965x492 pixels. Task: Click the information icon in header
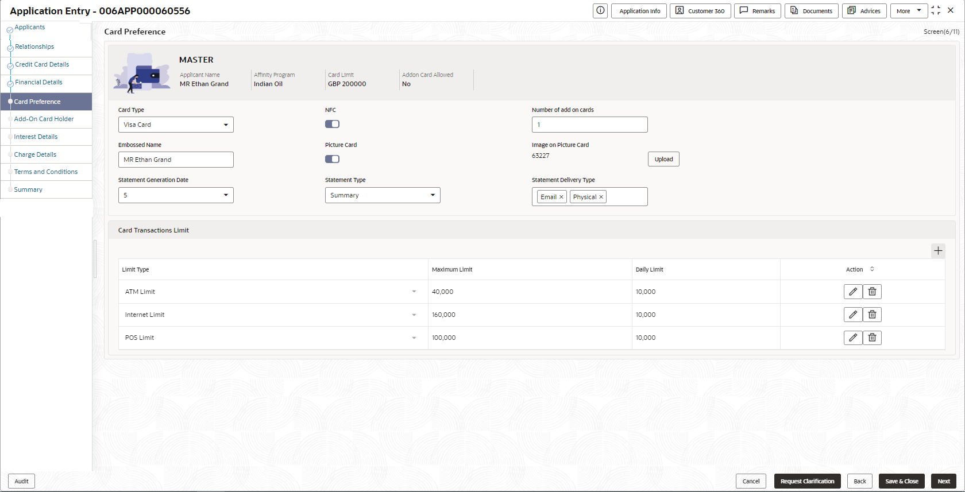click(600, 11)
